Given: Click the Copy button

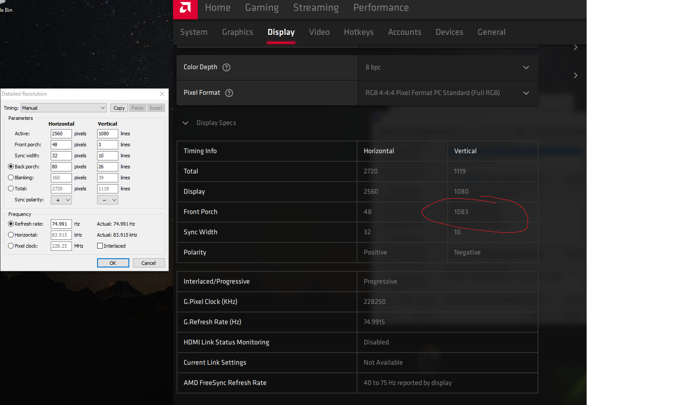Looking at the screenshot, I should [x=119, y=108].
